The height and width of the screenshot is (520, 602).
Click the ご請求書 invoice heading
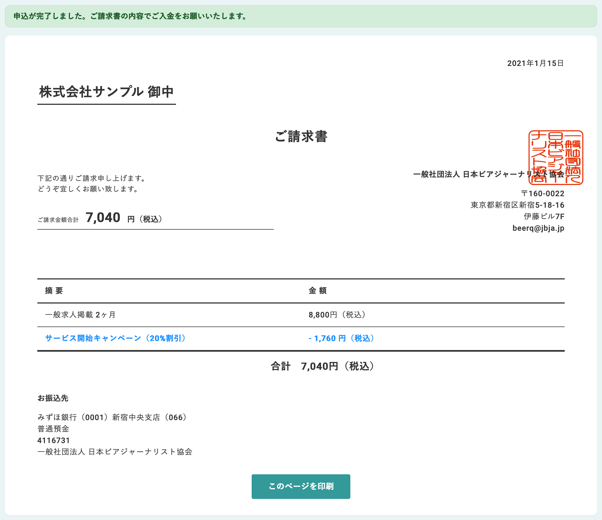(301, 136)
